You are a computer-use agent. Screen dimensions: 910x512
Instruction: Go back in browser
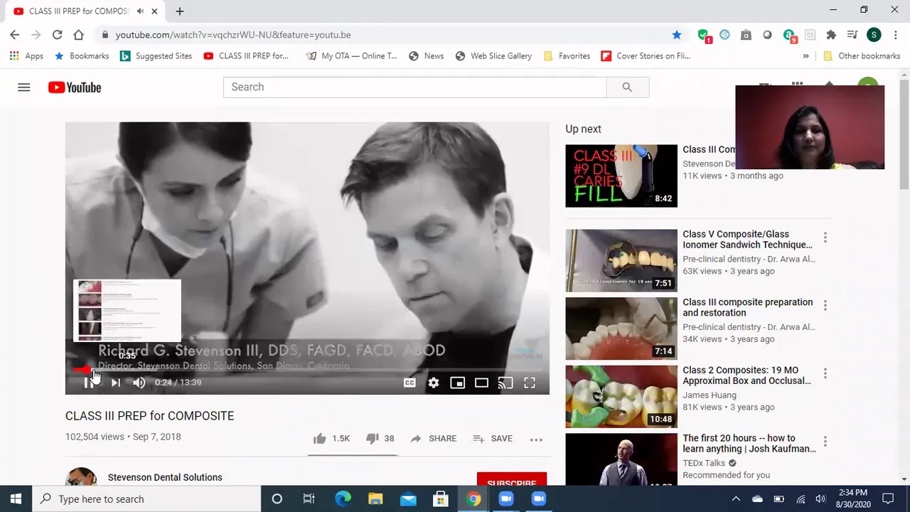tap(14, 35)
